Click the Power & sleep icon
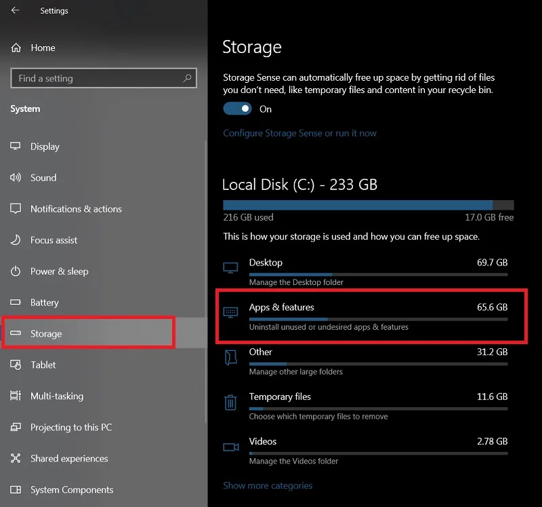Viewport: 542px width, 507px height. (15, 271)
